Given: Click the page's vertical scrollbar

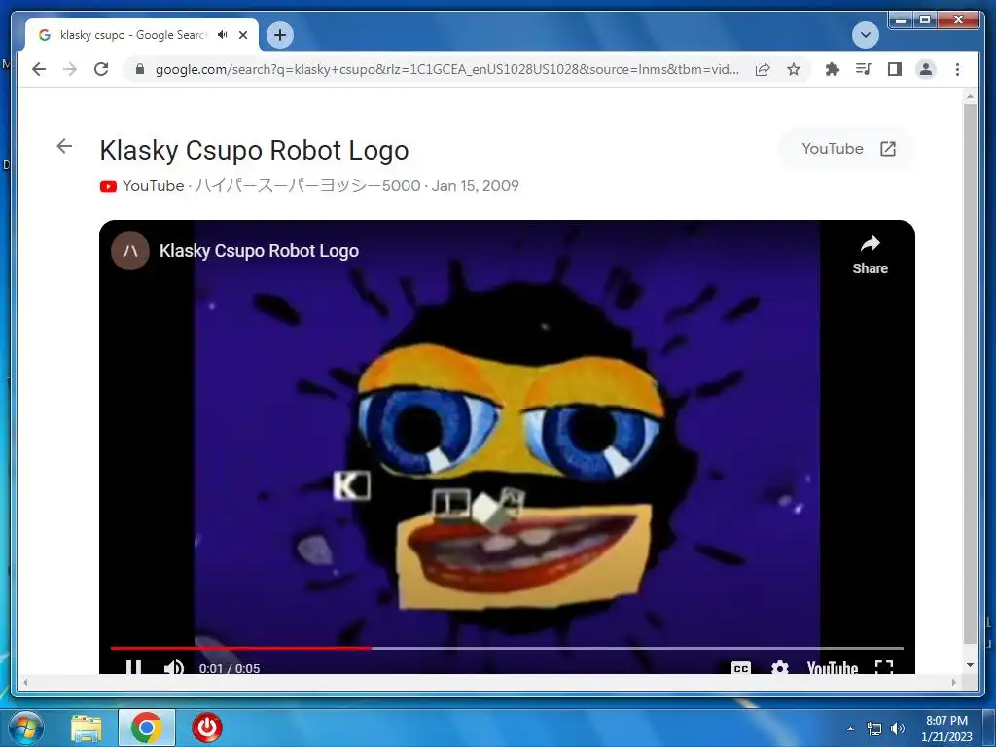Looking at the screenshot, I should point(970,374).
